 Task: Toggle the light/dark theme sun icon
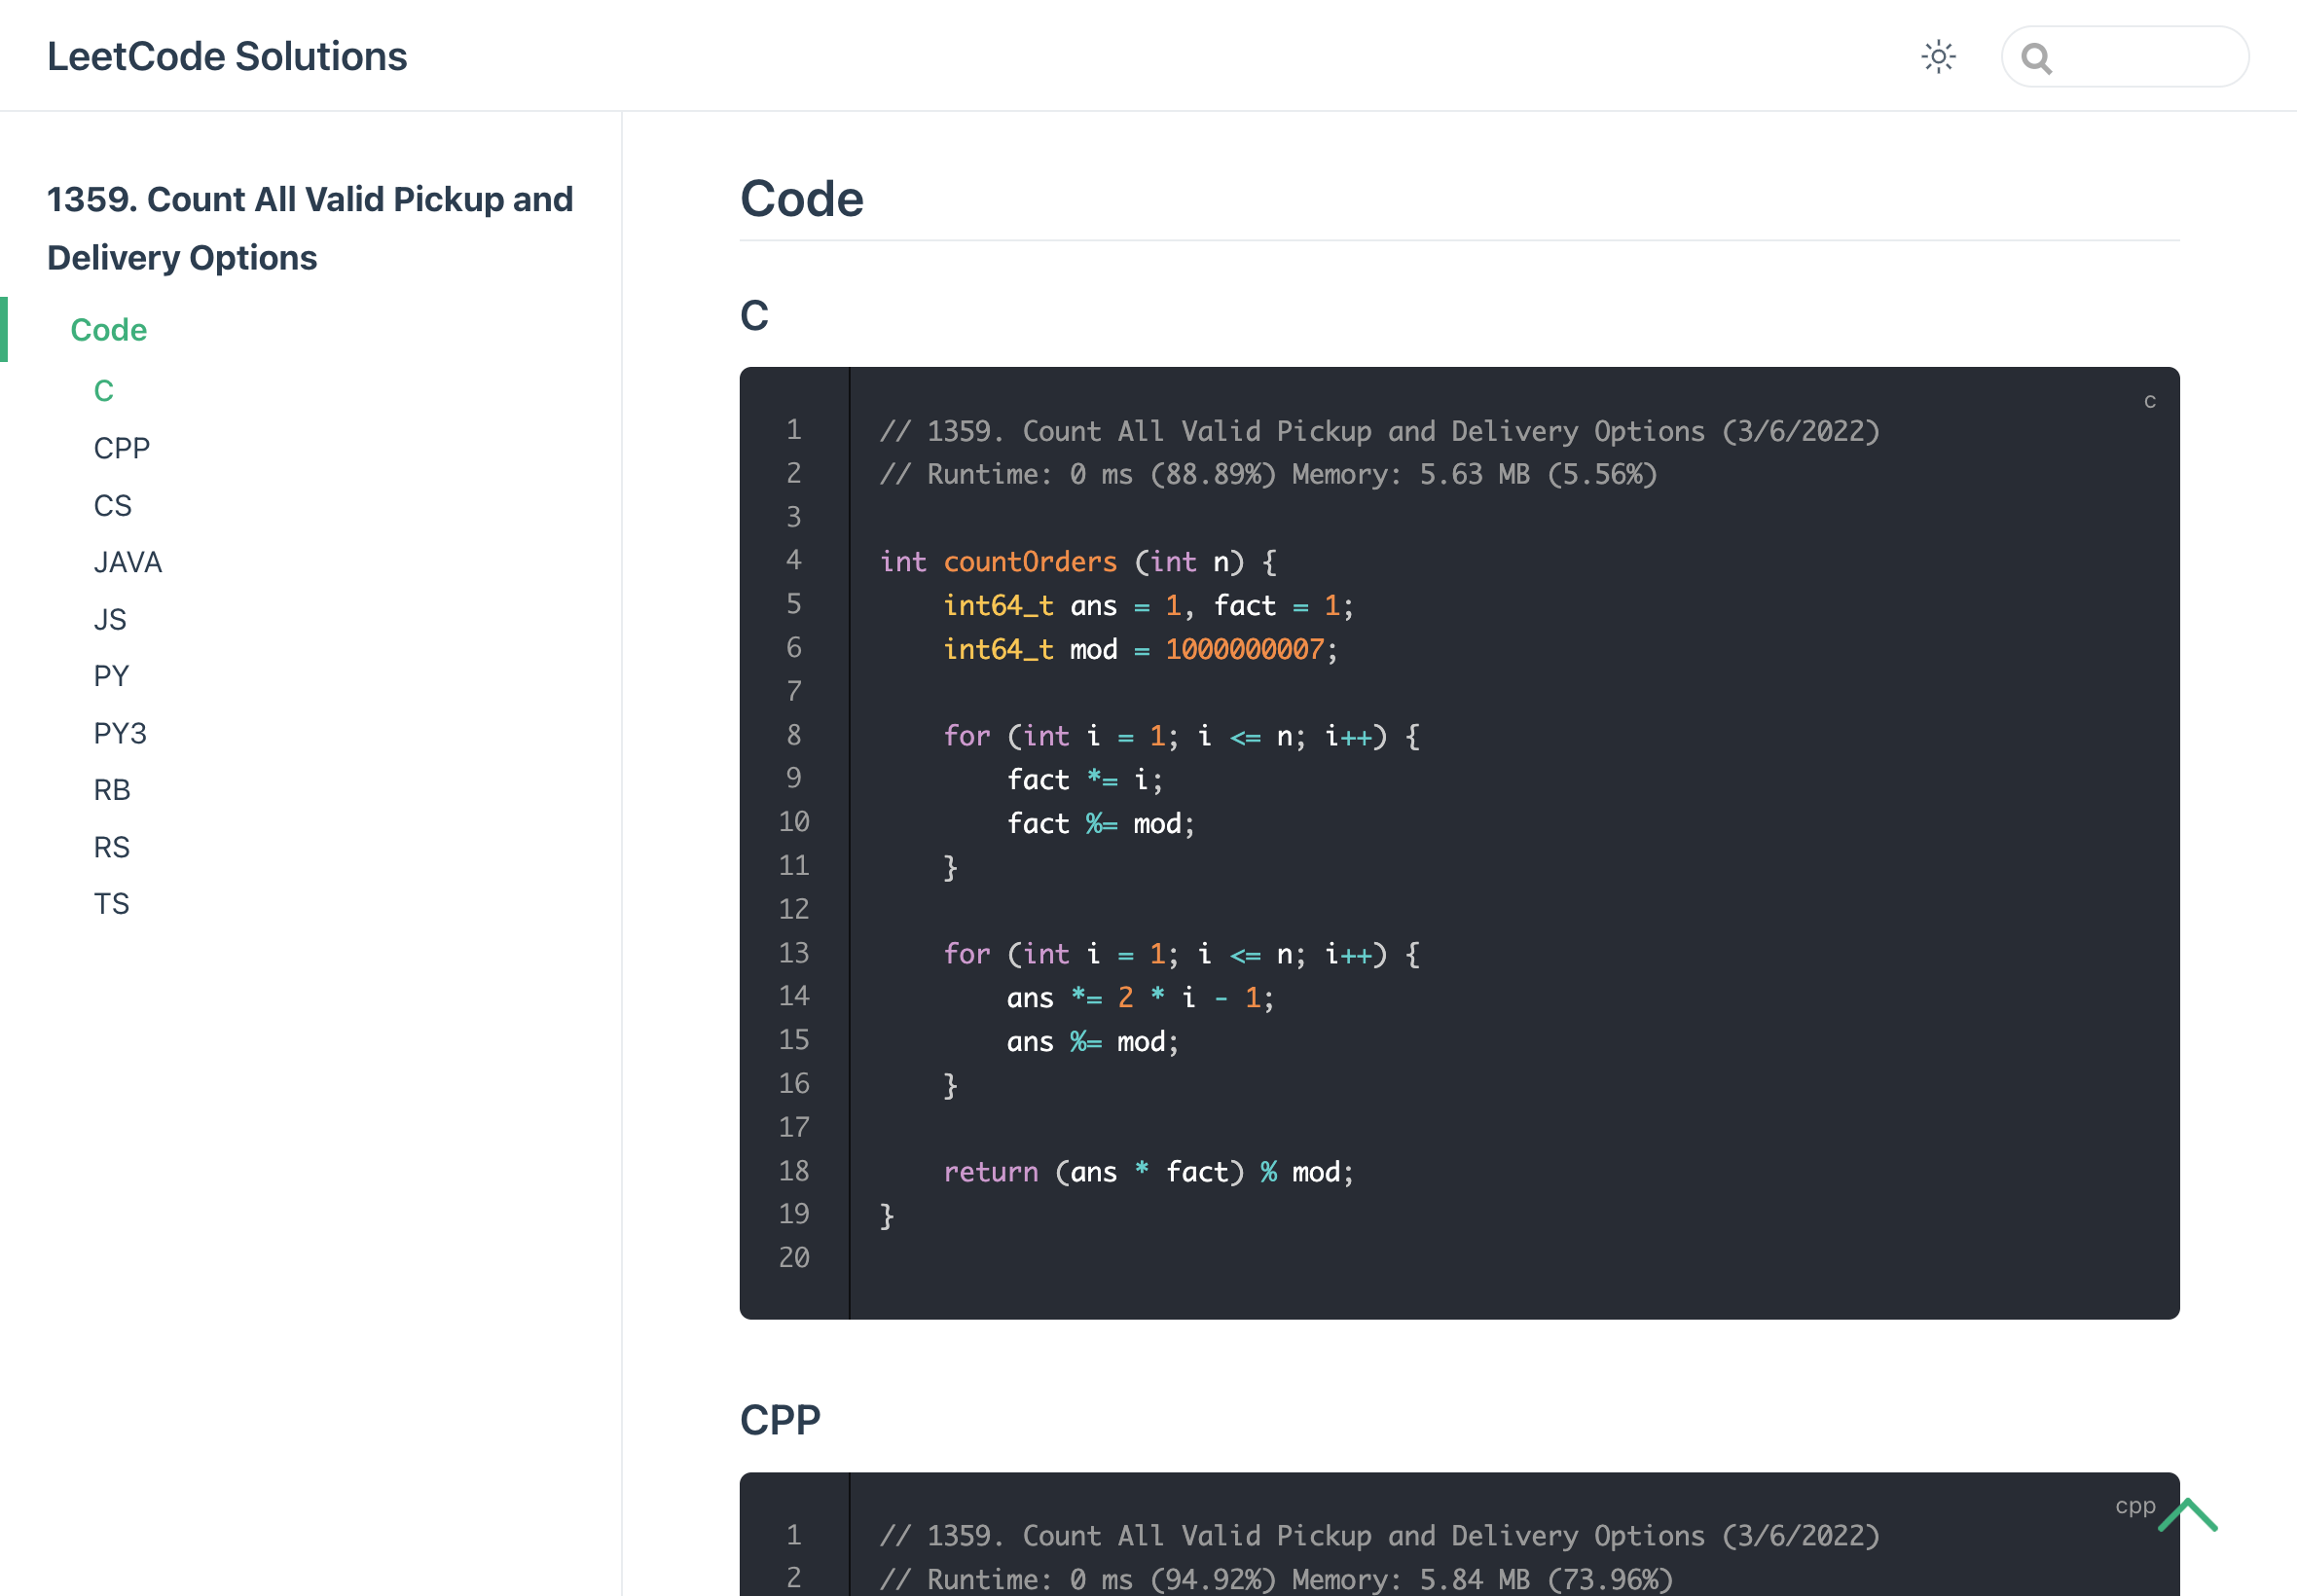tap(1938, 57)
